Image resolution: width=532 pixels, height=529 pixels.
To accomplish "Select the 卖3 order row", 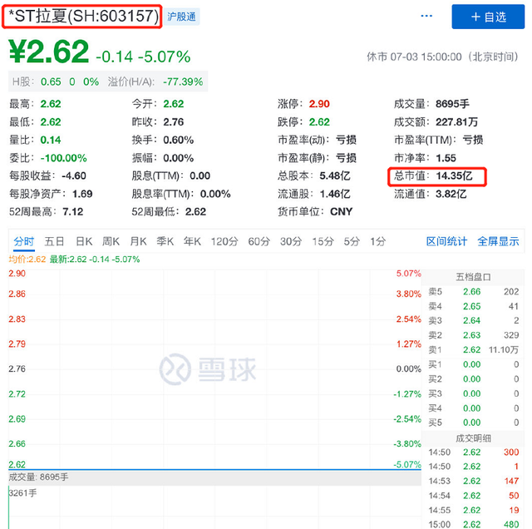I will 473,320.
